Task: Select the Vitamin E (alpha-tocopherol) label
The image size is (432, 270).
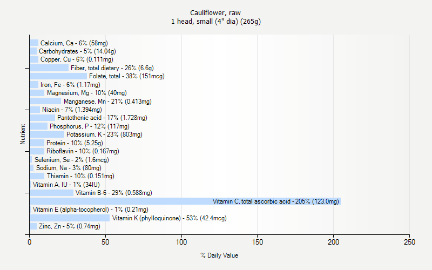Action: pyautogui.click(x=90, y=210)
